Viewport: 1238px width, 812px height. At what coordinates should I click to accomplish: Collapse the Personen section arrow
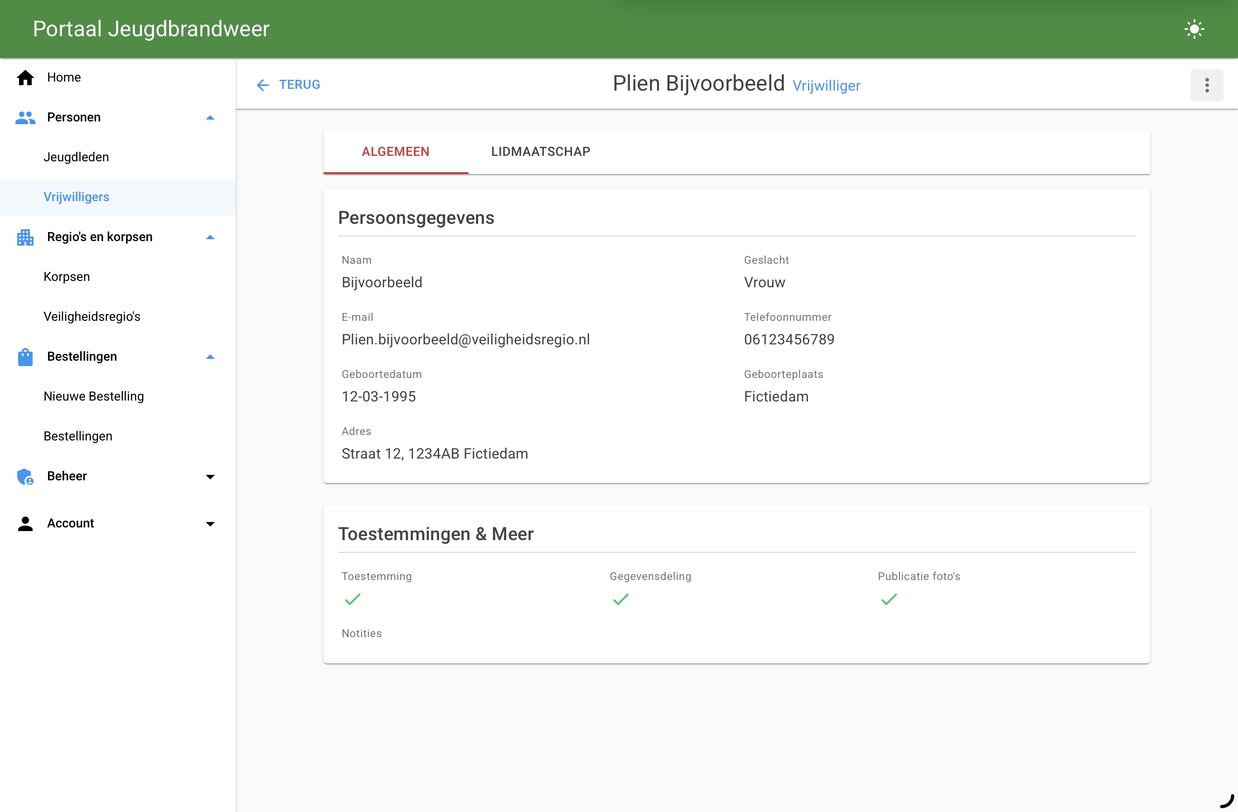pos(210,117)
